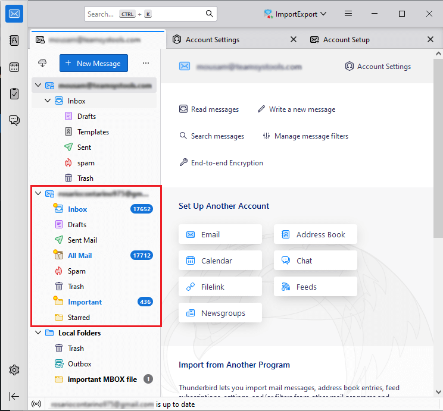This screenshot has height=411, width=443.
Task: Open Account Settings link in the account header
Action: [x=378, y=67]
